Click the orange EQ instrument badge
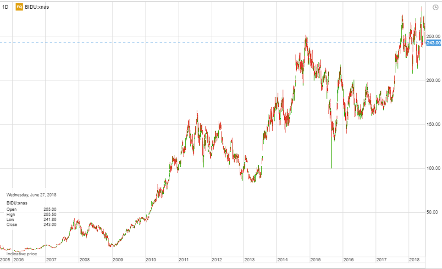Image resolution: width=442 pixels, height=269 pixels. point(19,7)
